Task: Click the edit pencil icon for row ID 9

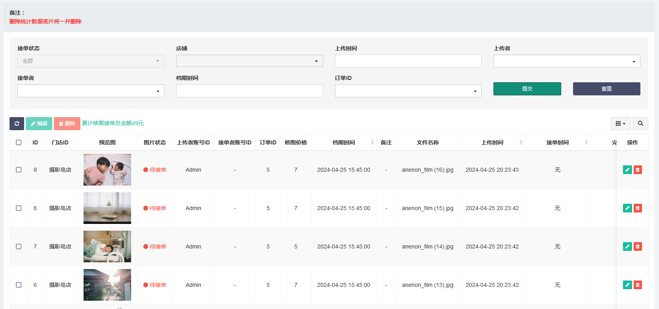Action: click(627, 170)
